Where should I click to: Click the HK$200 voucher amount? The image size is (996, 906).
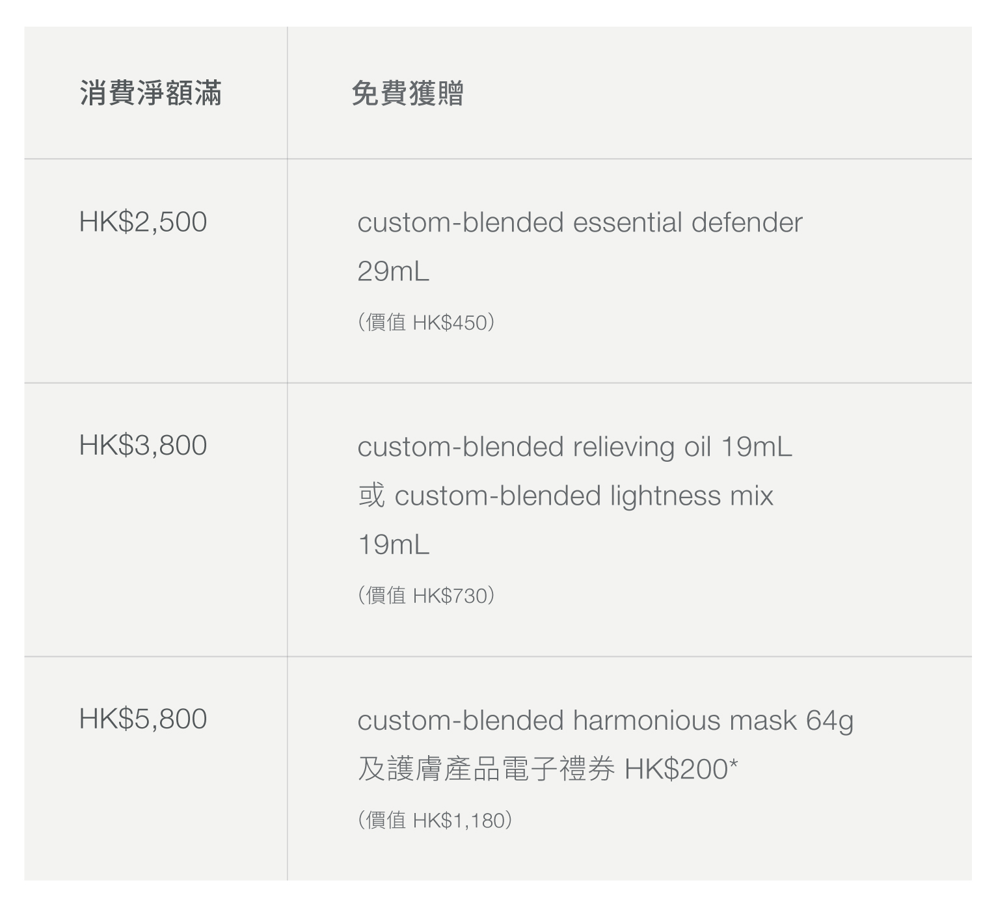pos(675,769)
